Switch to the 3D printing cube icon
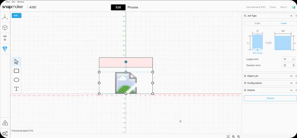The height and width of the screenshot is (138, 297). click(x=5, y=28)
